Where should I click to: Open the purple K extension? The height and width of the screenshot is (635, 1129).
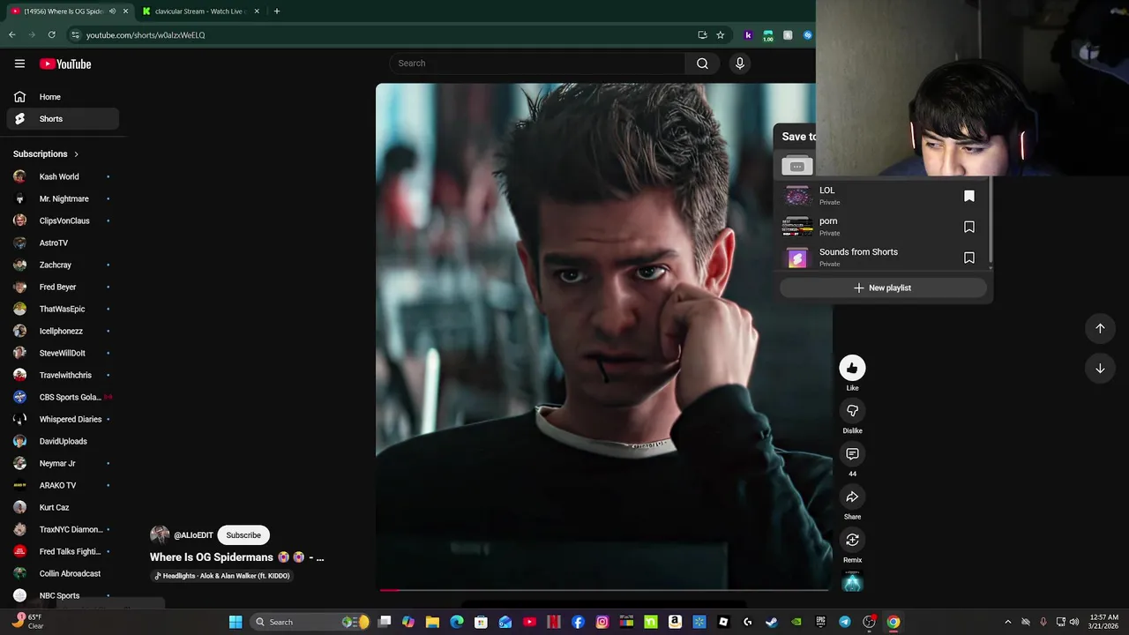click(748, 34)
